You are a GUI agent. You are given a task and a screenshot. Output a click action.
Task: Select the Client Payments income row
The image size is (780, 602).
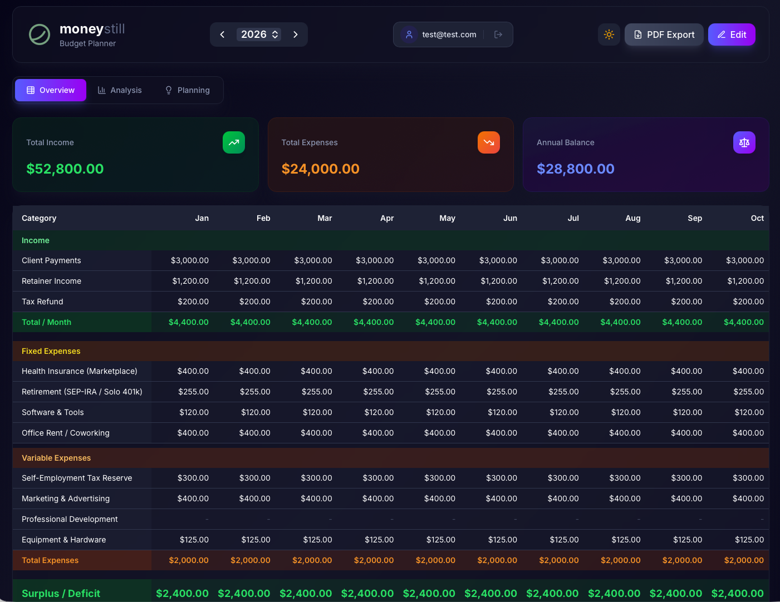[51, 260]
